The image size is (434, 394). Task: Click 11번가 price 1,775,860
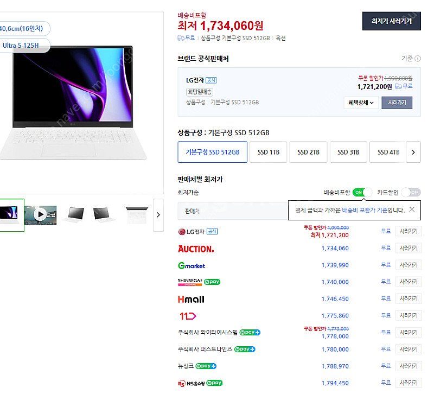(335, 316)
